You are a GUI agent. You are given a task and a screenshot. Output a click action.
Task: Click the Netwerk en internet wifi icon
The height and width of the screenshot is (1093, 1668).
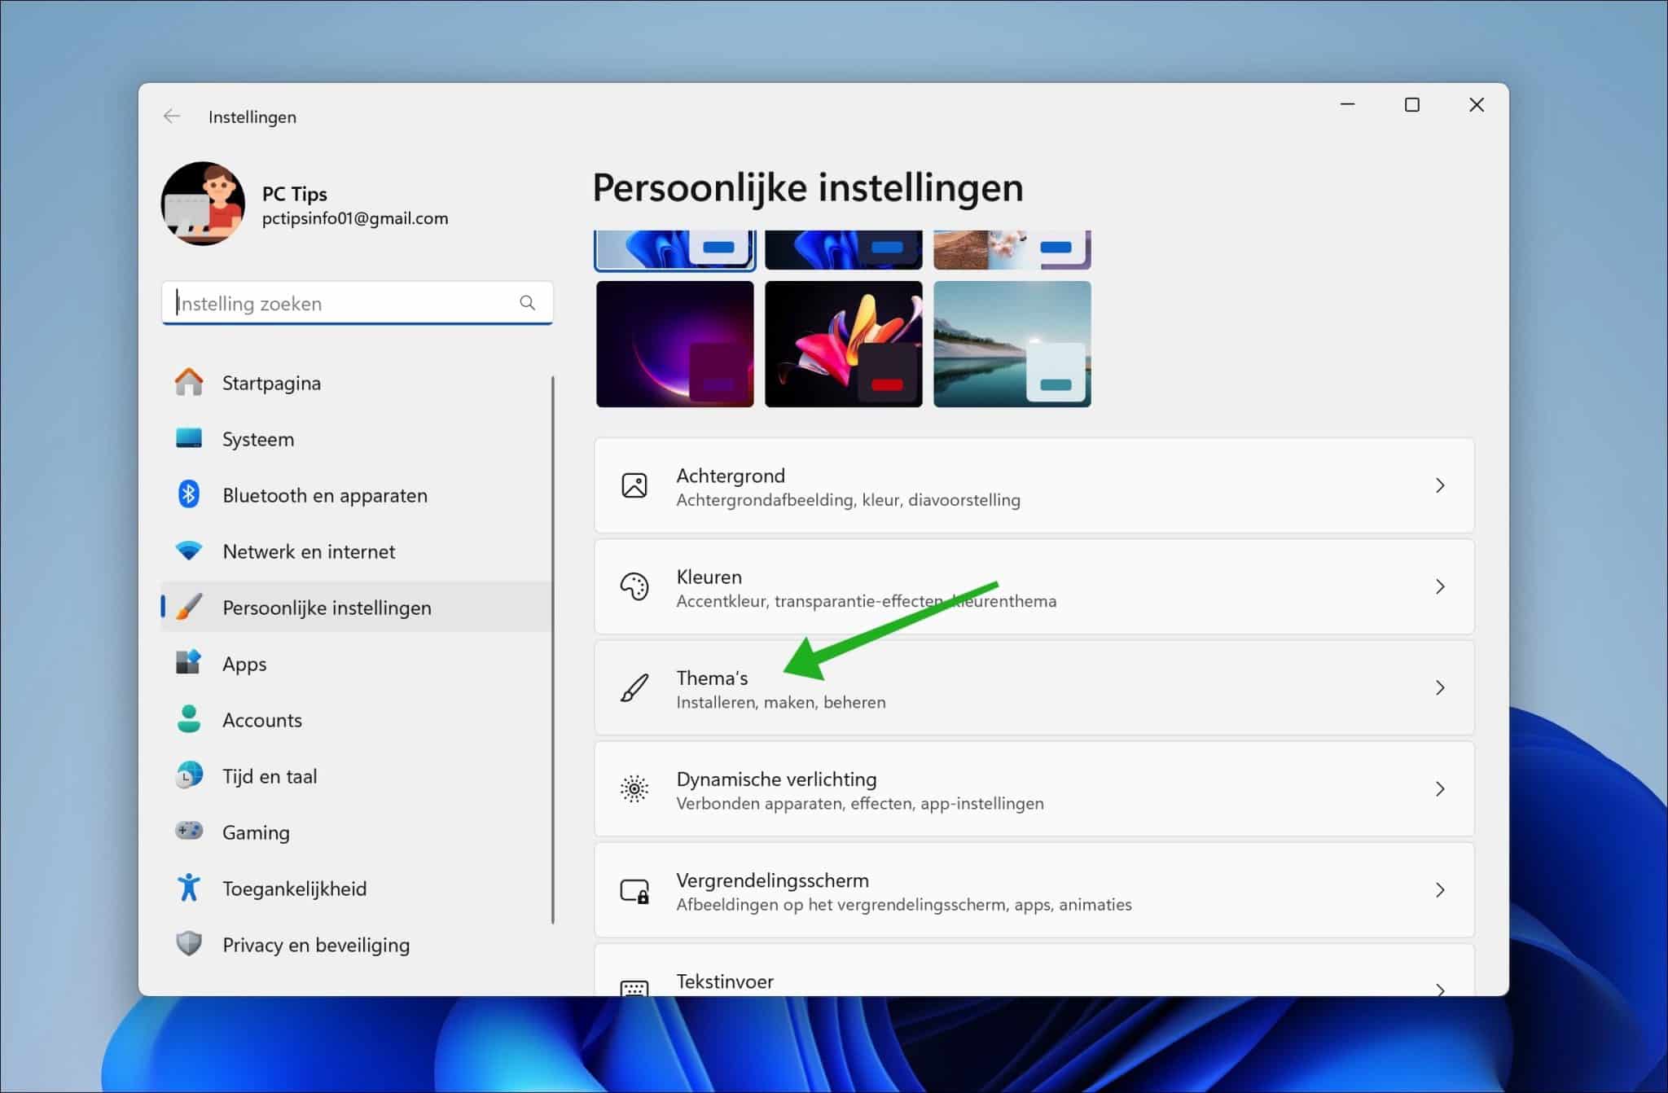(189, 551)
